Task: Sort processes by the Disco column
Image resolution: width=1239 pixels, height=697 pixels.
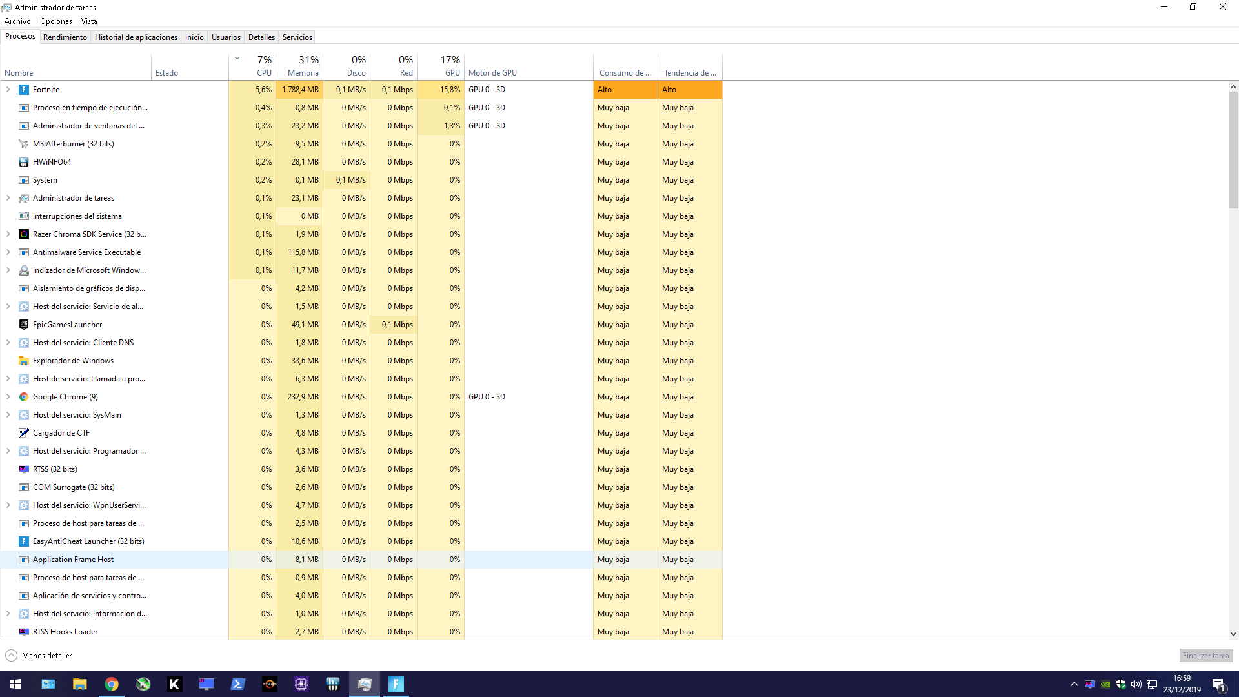Action: tap(347, 66)
